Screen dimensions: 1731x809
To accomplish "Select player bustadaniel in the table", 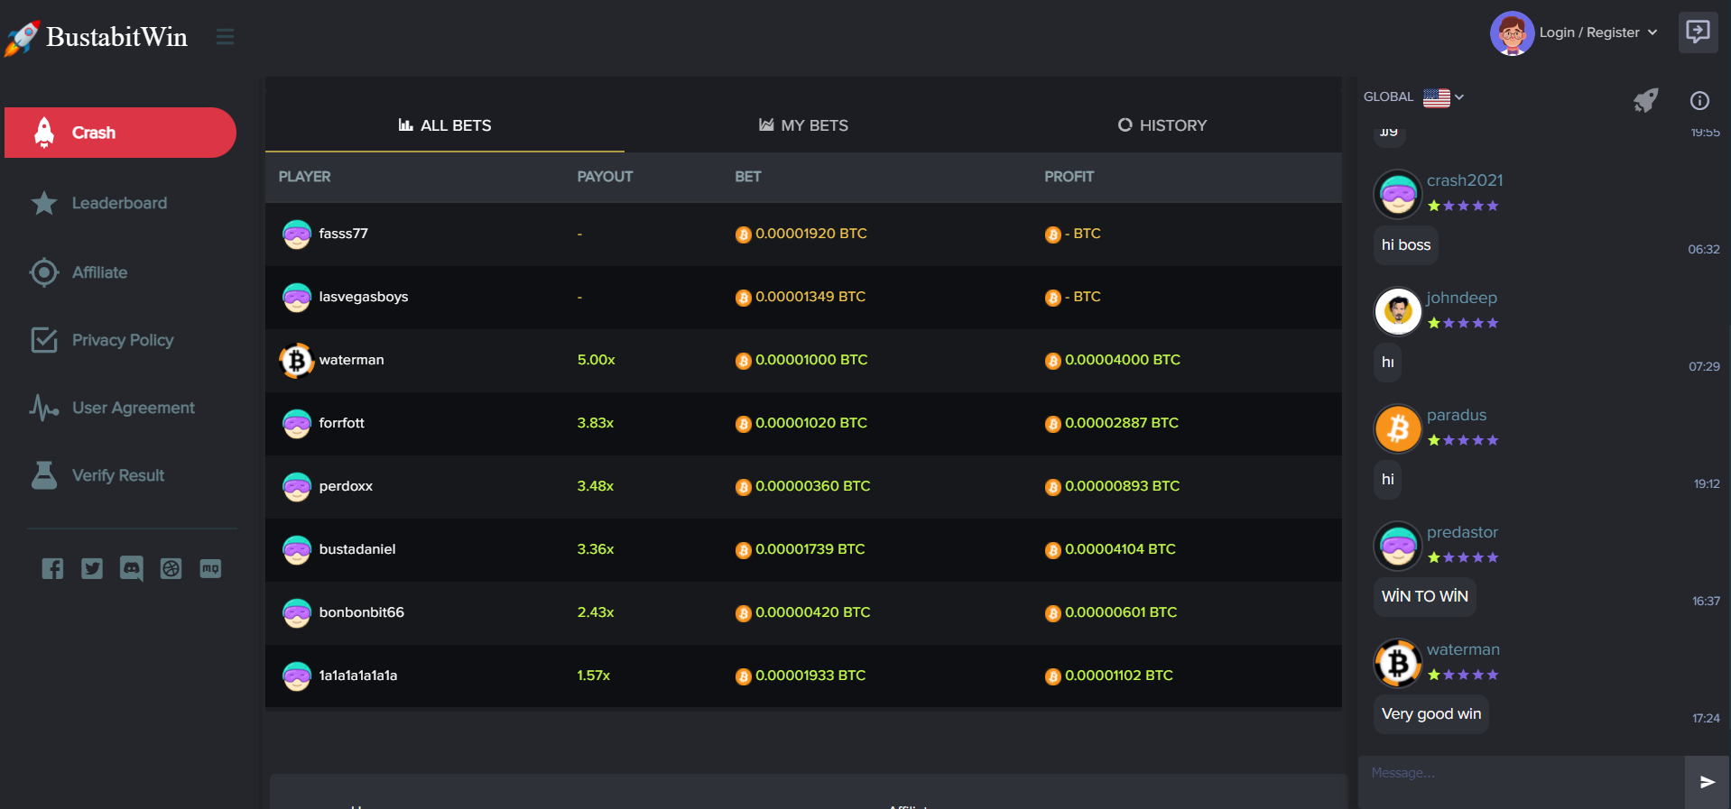I will click(x=357, y=549).
